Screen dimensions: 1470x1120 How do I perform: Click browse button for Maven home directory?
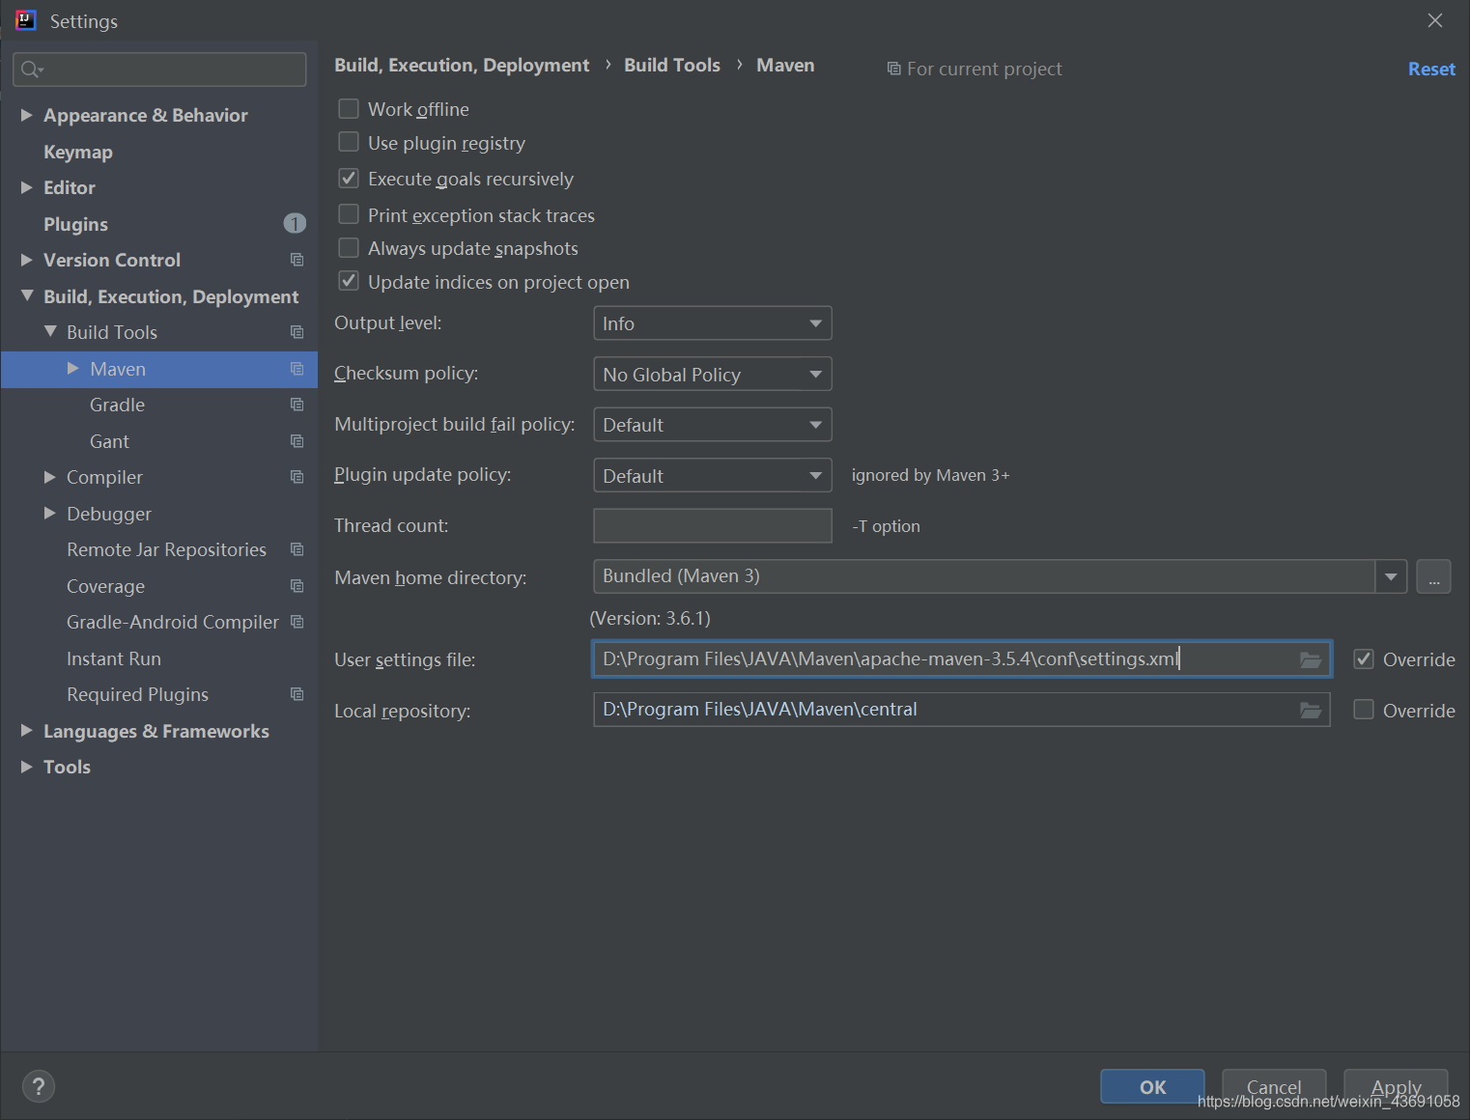click(x=1433, y=577)
